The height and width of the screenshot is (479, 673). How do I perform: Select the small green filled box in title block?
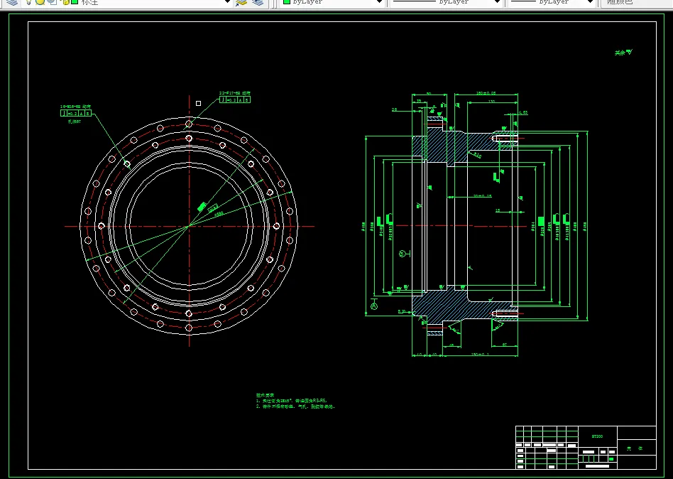[x=611, y=459]
